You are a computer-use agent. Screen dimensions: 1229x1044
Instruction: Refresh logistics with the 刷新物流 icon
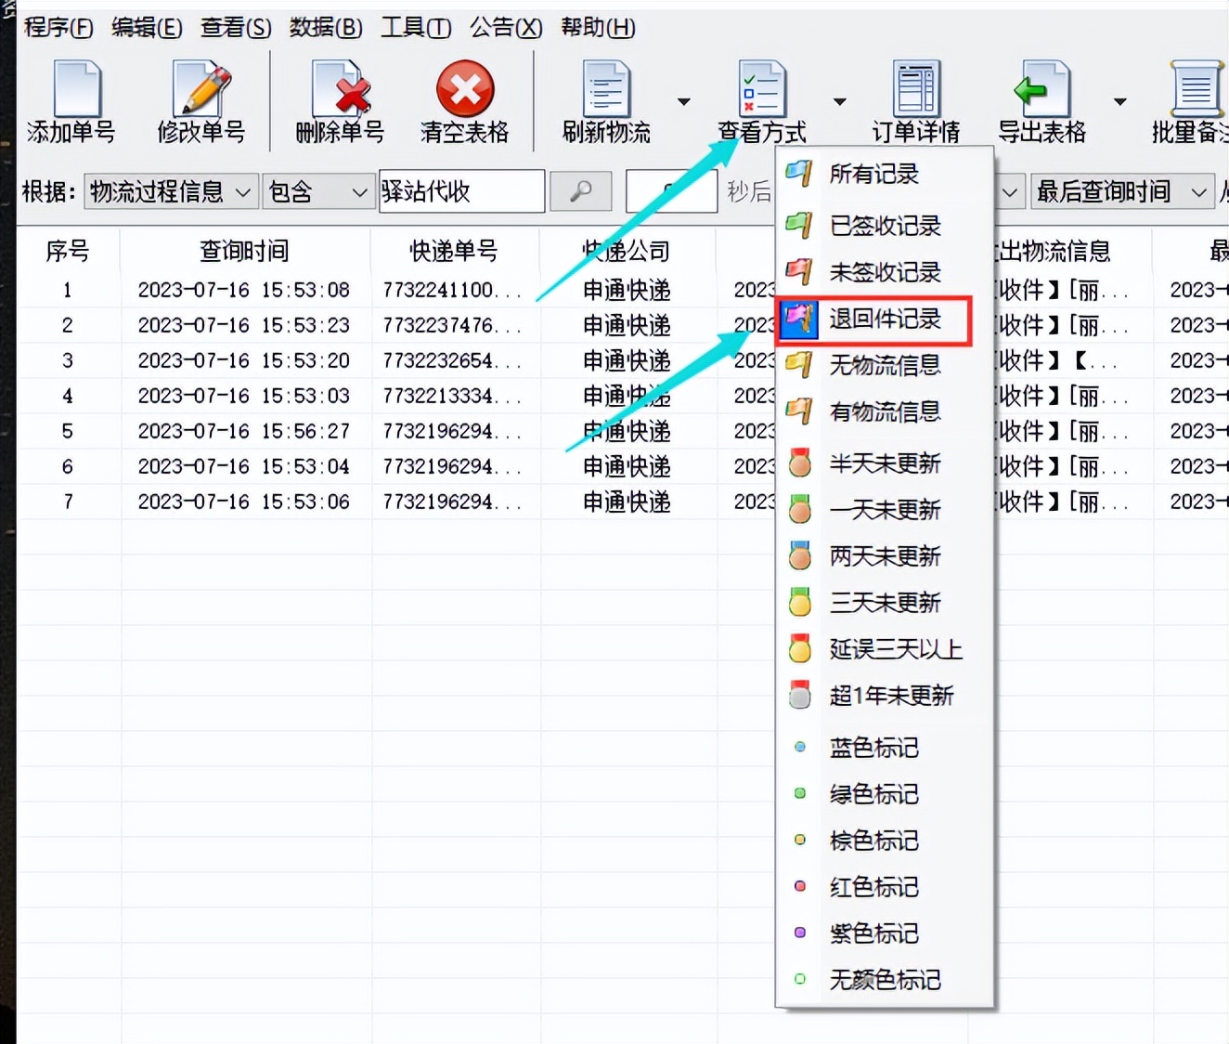(x=606, y=98)
